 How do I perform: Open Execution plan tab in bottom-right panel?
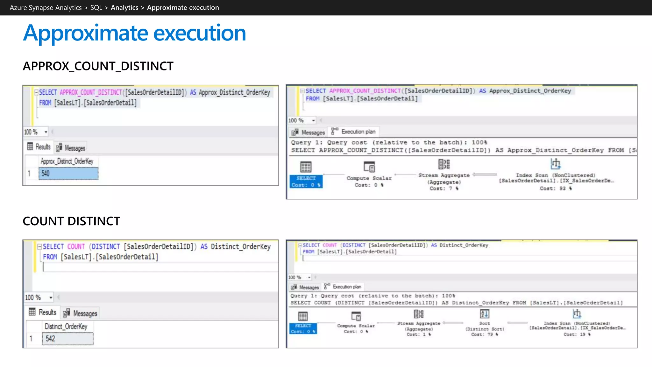point(343,287)
